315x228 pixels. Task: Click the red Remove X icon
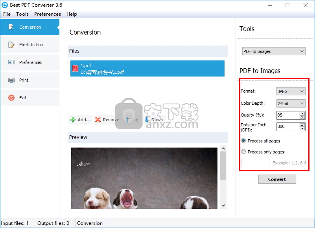click(x=98, y=120)
